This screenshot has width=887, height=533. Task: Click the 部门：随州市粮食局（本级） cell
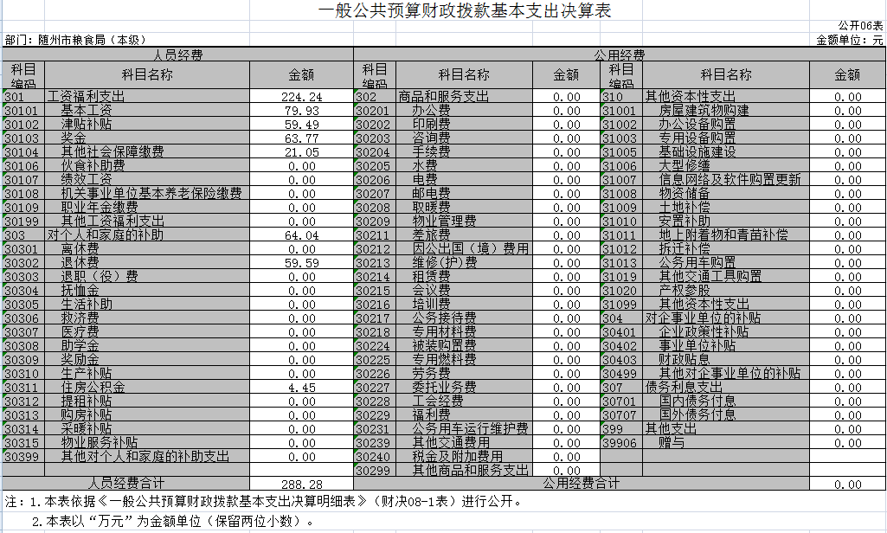tap(76, 40)
